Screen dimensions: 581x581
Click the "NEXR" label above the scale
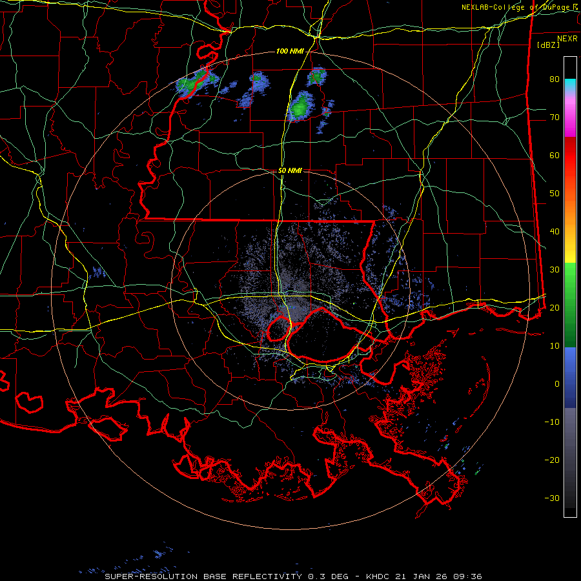[567, 39]
